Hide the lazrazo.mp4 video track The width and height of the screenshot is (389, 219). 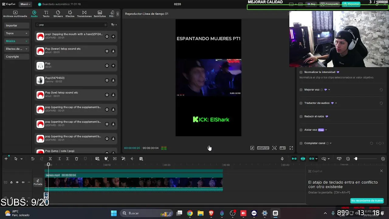(x=17, y=182)
